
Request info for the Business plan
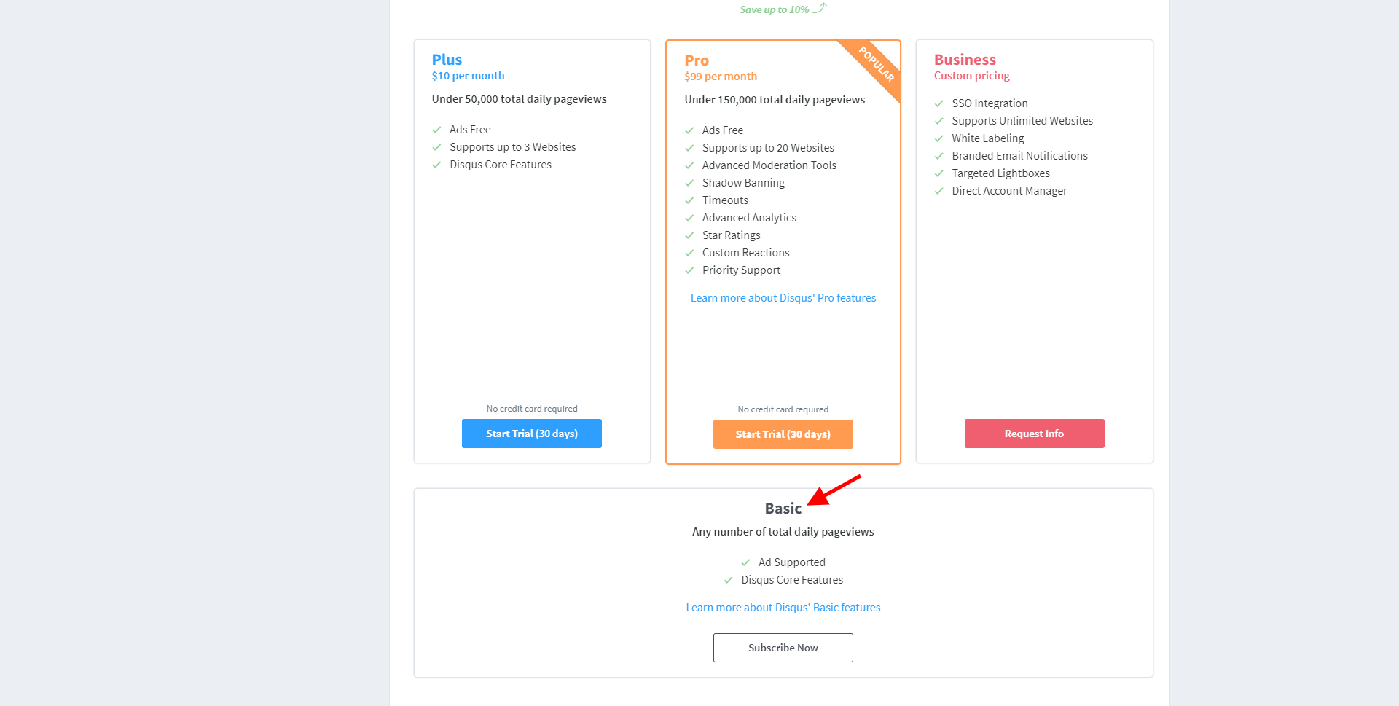tap(1035, 434)
